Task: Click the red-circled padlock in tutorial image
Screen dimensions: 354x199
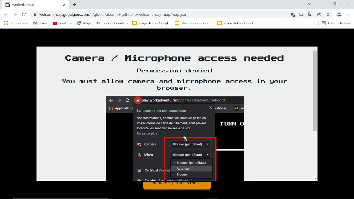Action: [x=137, y=100]
